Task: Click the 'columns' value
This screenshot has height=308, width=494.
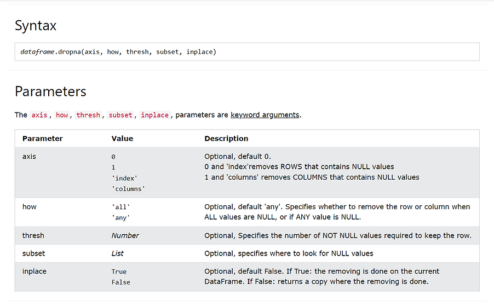Action: [129, 189]
